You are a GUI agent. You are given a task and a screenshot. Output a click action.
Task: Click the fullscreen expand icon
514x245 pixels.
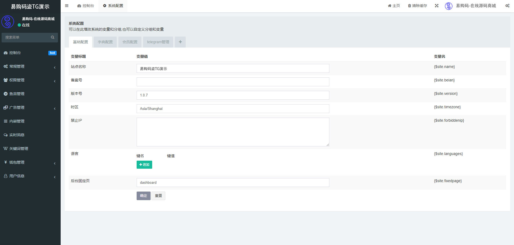point(437,6)
